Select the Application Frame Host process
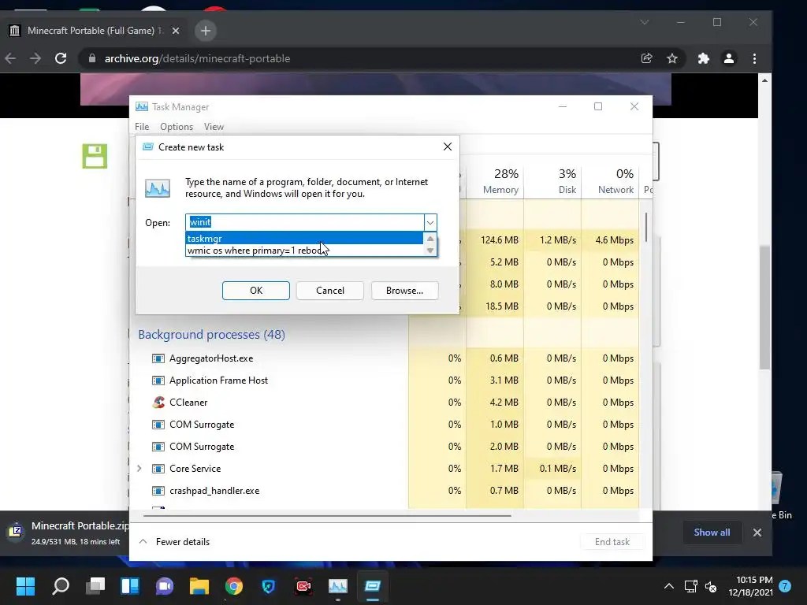 point(385,380)
